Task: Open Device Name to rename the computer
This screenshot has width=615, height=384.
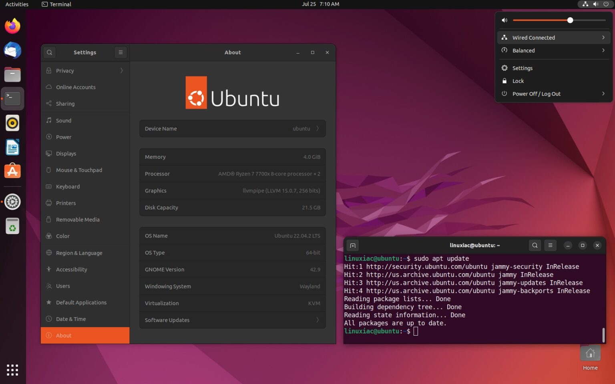Action: pyautogui.click(x=232, y=128)
